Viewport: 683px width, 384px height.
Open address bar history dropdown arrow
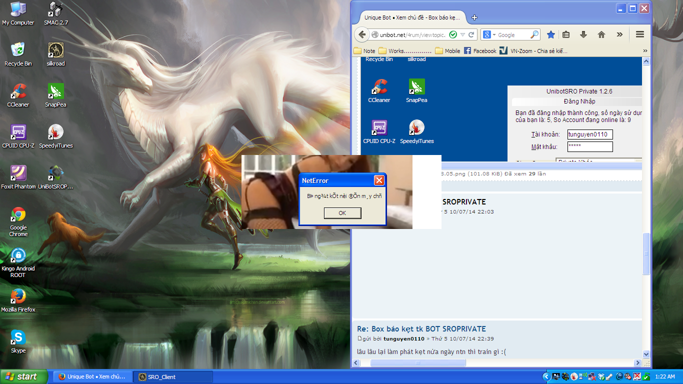(x=462, y=34)
